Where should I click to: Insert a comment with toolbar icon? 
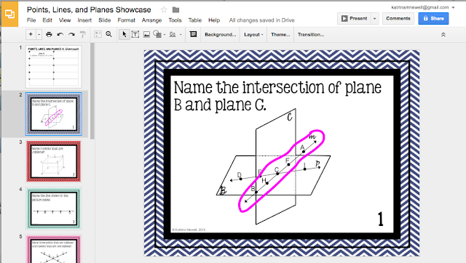[x=193, y=34]
